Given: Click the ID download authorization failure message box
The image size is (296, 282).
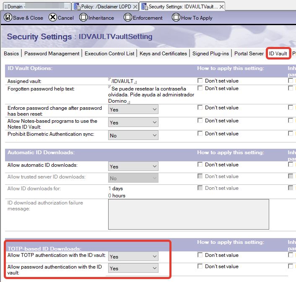Looking at the screenshot, I should point(188,214).
